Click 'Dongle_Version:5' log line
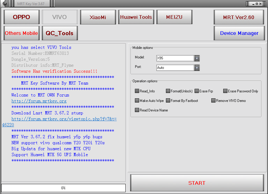The image size is (268, 194). pyautogui.click(x=31, y=59)
